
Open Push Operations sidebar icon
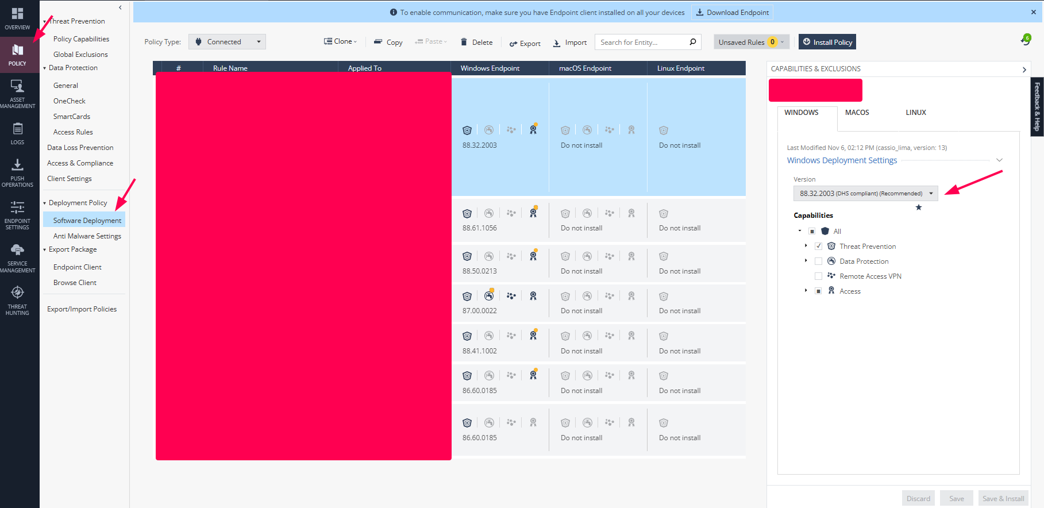[17, 165]
